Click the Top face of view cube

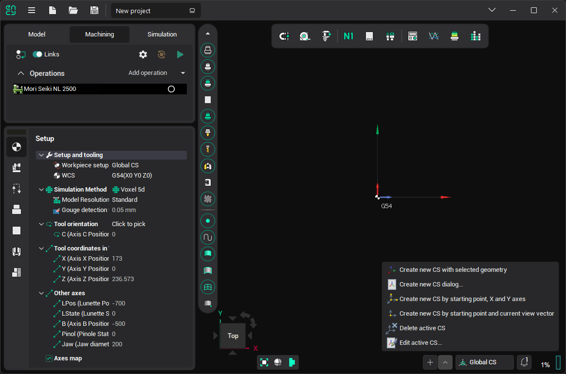click(x=233, y=336)
